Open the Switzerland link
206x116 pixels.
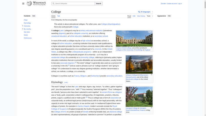point(95,76)
